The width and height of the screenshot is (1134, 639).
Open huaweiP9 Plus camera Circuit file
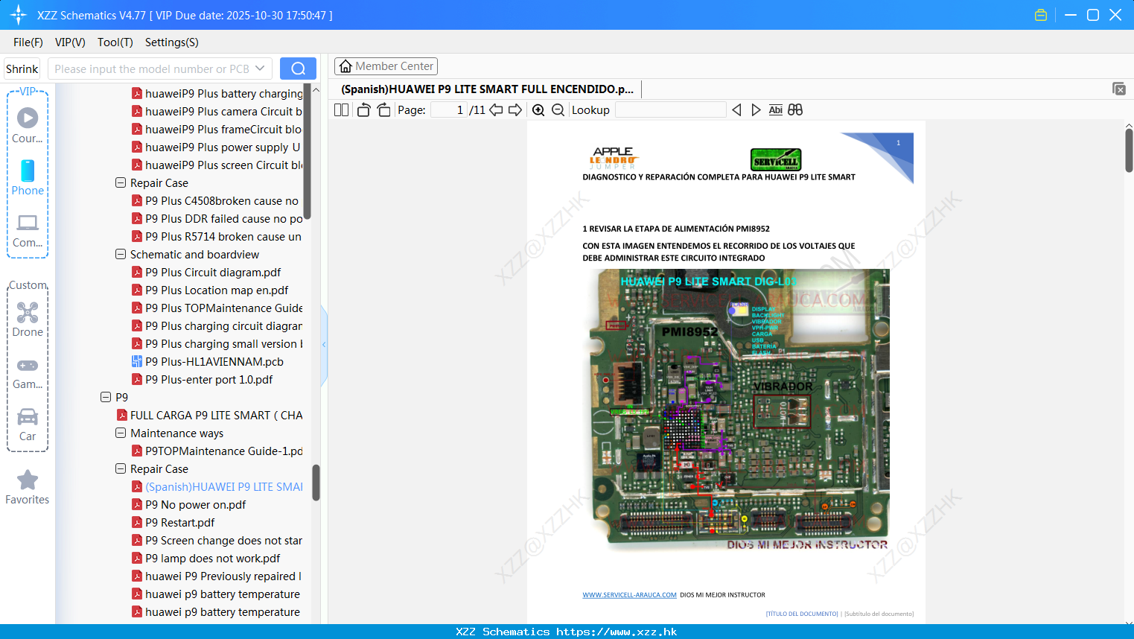[223, 111]
